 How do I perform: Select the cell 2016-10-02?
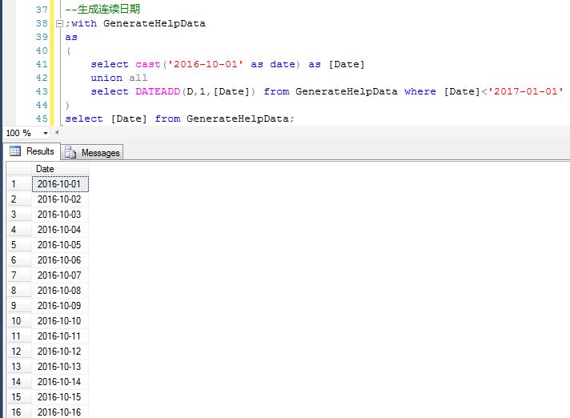click(60, 199)
